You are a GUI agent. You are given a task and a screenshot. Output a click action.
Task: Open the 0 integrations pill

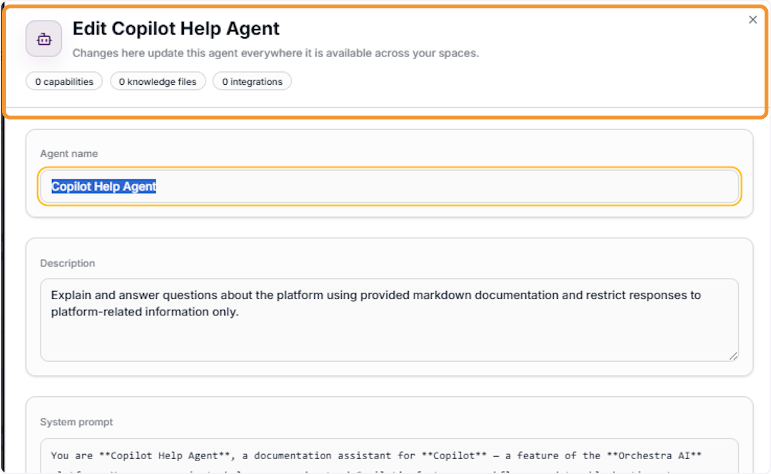tap(252, 82)
